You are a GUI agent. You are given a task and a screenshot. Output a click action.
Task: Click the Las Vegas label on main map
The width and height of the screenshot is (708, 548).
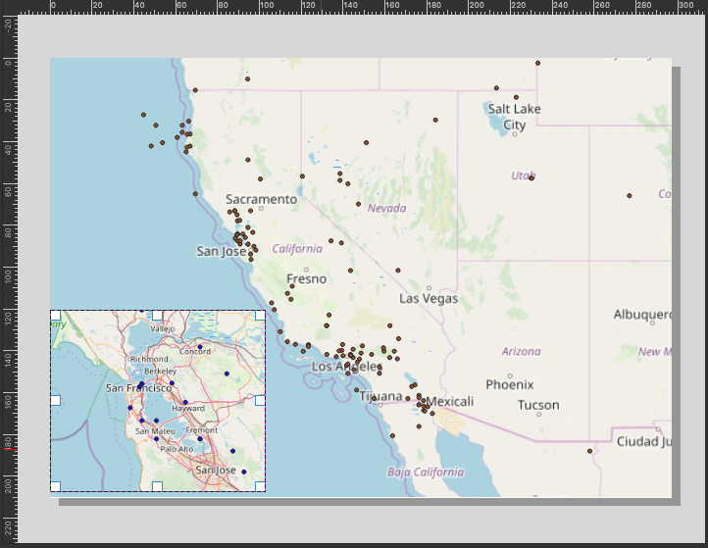(429, 298)
